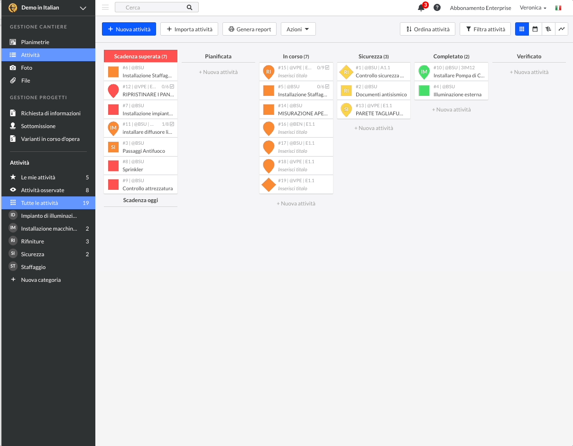573x446 pixels.
Task: Switch to the calendar view of activities
Action: coord(535,29)
